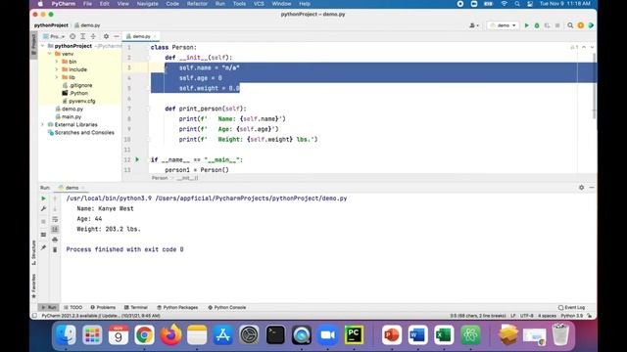
Task: Open the Tools menu
Action: [x=239, y=4]
